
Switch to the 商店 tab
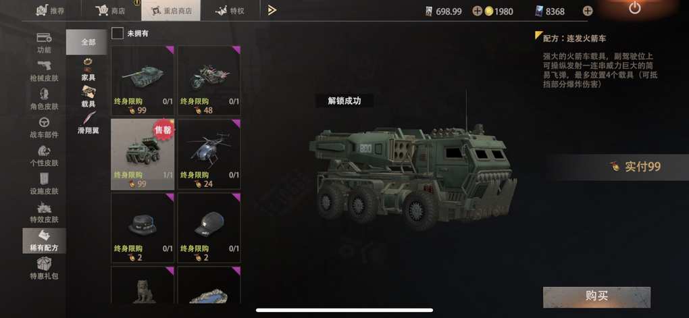pyautogui.click(x=110, y=11)
